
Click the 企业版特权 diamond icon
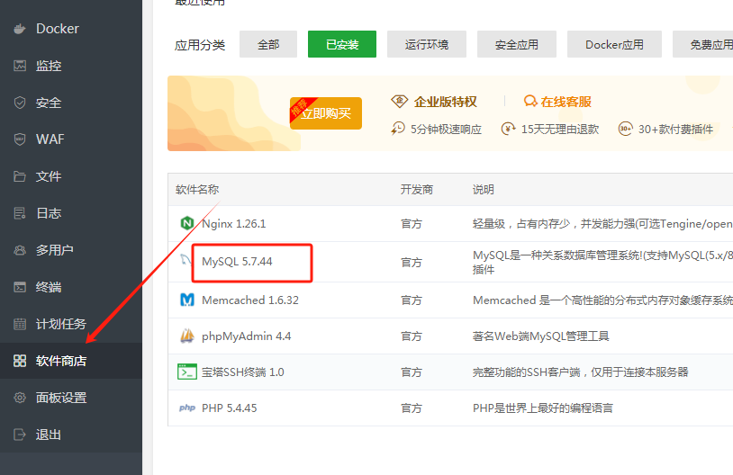(x=399, y=101)
